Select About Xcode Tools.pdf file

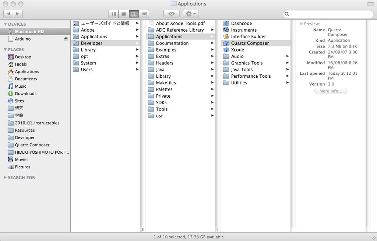(x=181, y=23)
